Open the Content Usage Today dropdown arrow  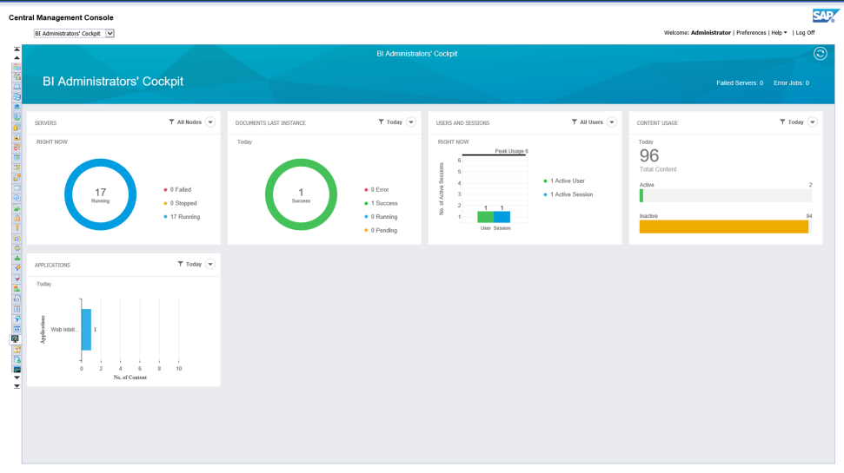(813, 122)
